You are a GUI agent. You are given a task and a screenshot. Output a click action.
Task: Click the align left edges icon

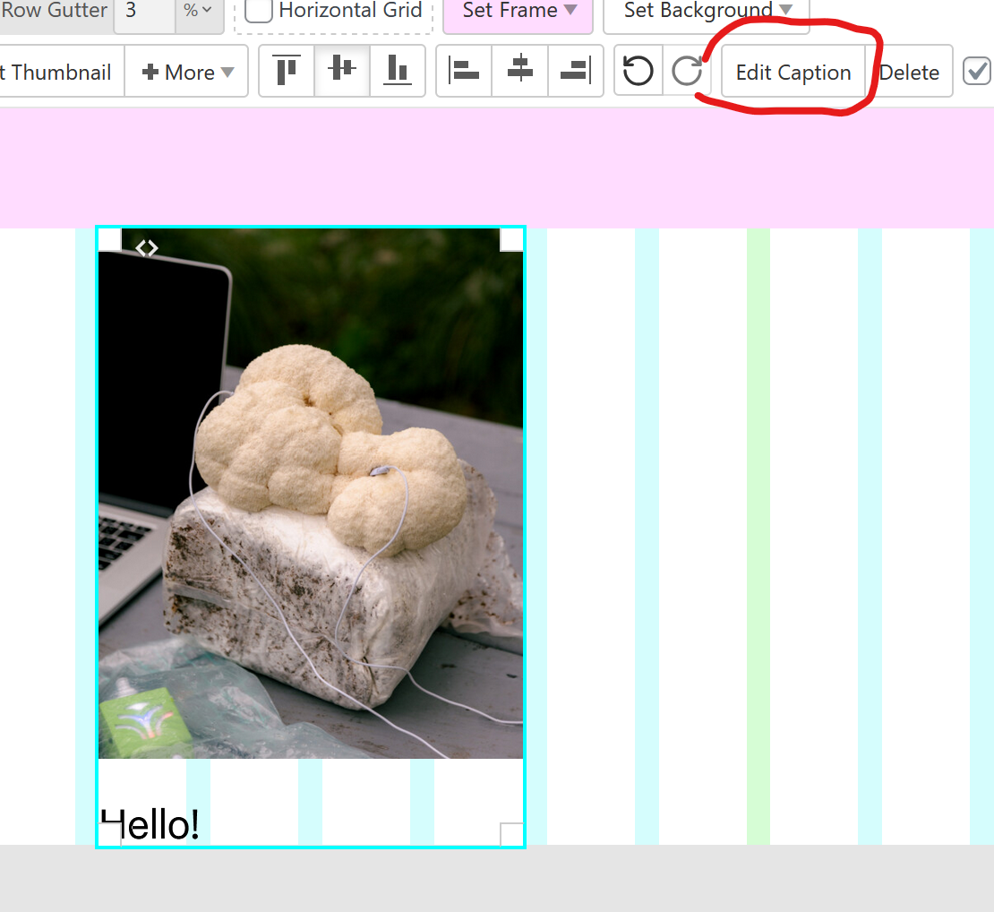(464, 70)
